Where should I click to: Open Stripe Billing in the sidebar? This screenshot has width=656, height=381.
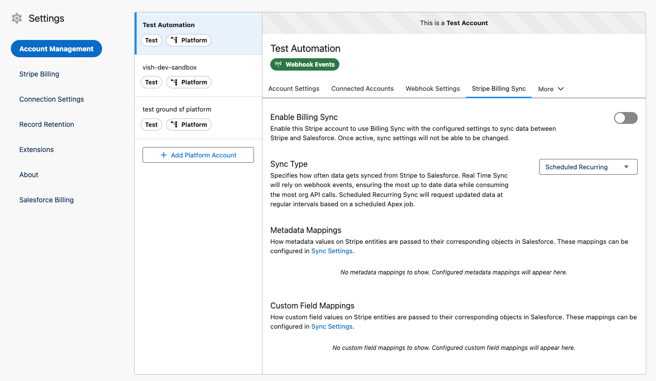pos(39,74)
